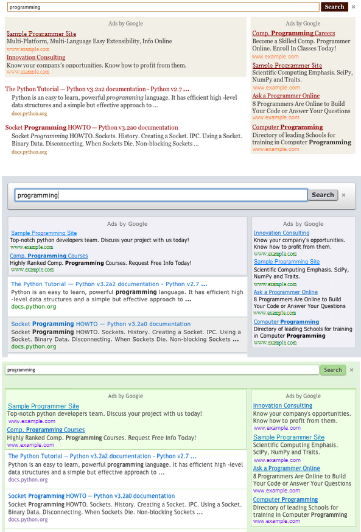Screen dimensions: 361x532
Task: Open 'Sample Programming Site' in blue right sidebar
Action: tap(287, 262)
